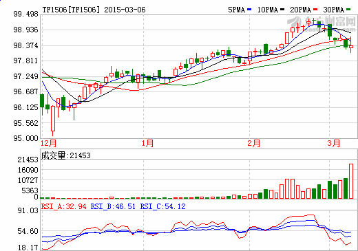Image resolution: width=358 pixels, height=251 pixels.
Task: Click the 3月 date axis label
Action: [333, 144]
